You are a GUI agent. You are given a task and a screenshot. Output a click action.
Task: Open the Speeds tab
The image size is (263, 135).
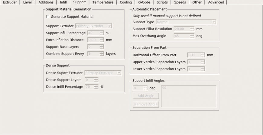pos(180,2)
